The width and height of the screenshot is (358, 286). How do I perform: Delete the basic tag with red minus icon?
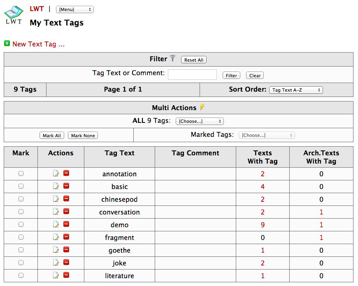(66, 186)
